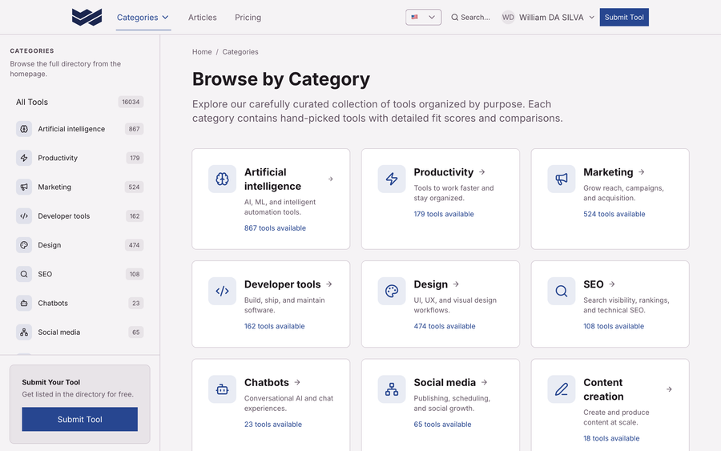Image resolution: width=721 pixels, height=451 pixels.
Task: Click the SEO magnifier icon in sidebar
Action: pos(24,274)
